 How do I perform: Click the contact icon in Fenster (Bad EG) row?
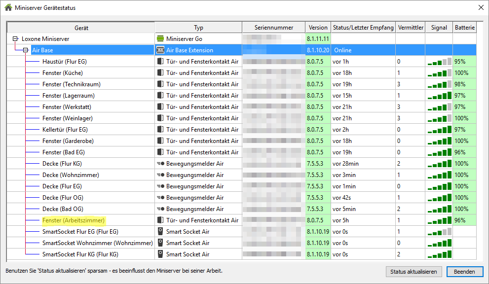click(x=160, y=152)
